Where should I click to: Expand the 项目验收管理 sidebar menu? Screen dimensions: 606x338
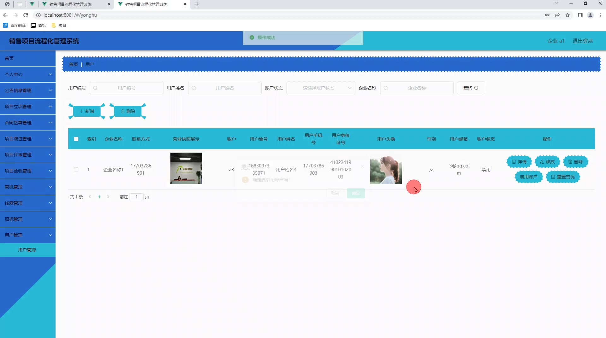28,171
